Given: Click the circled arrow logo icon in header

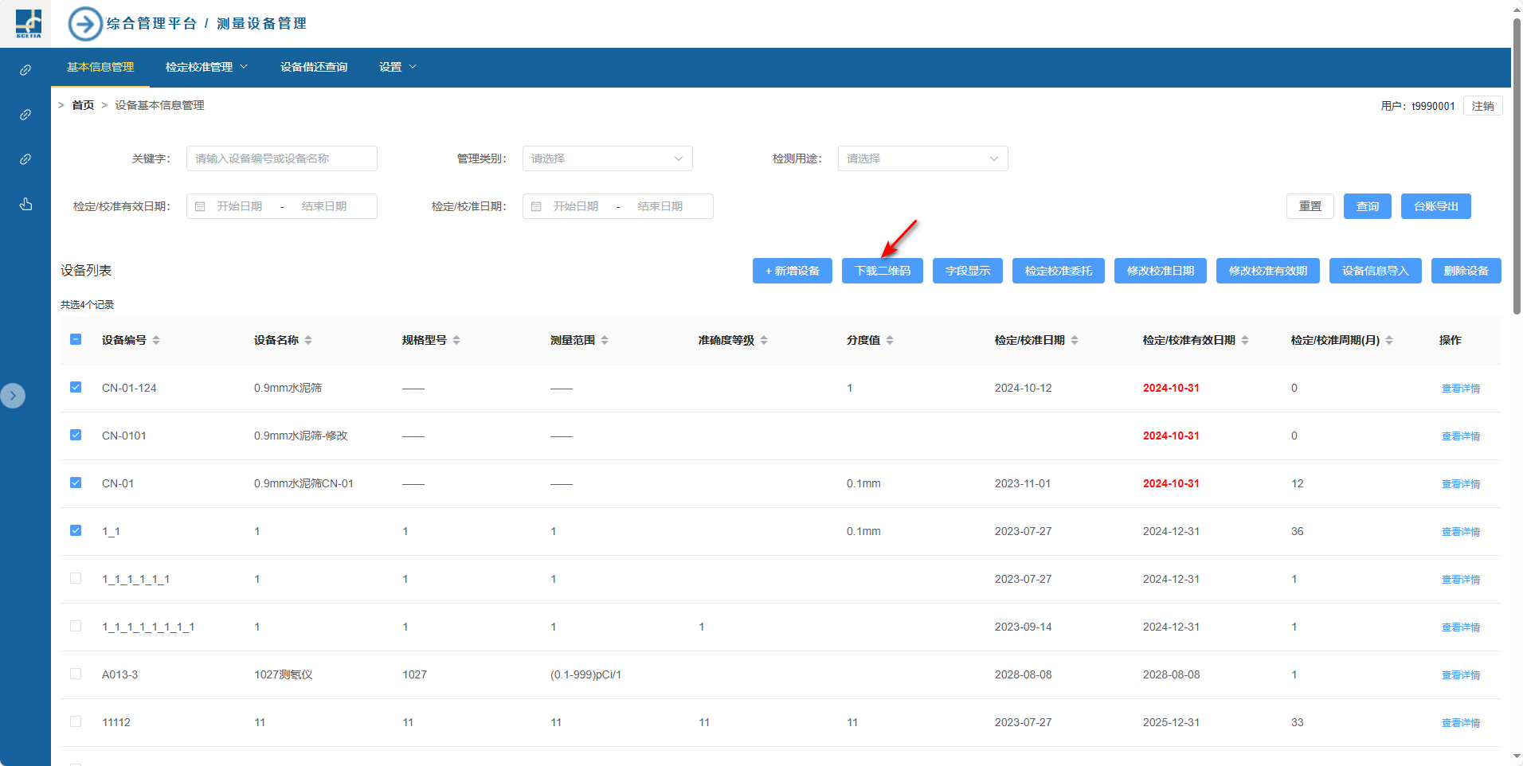Looking at the screenshot, I should 85,24.
